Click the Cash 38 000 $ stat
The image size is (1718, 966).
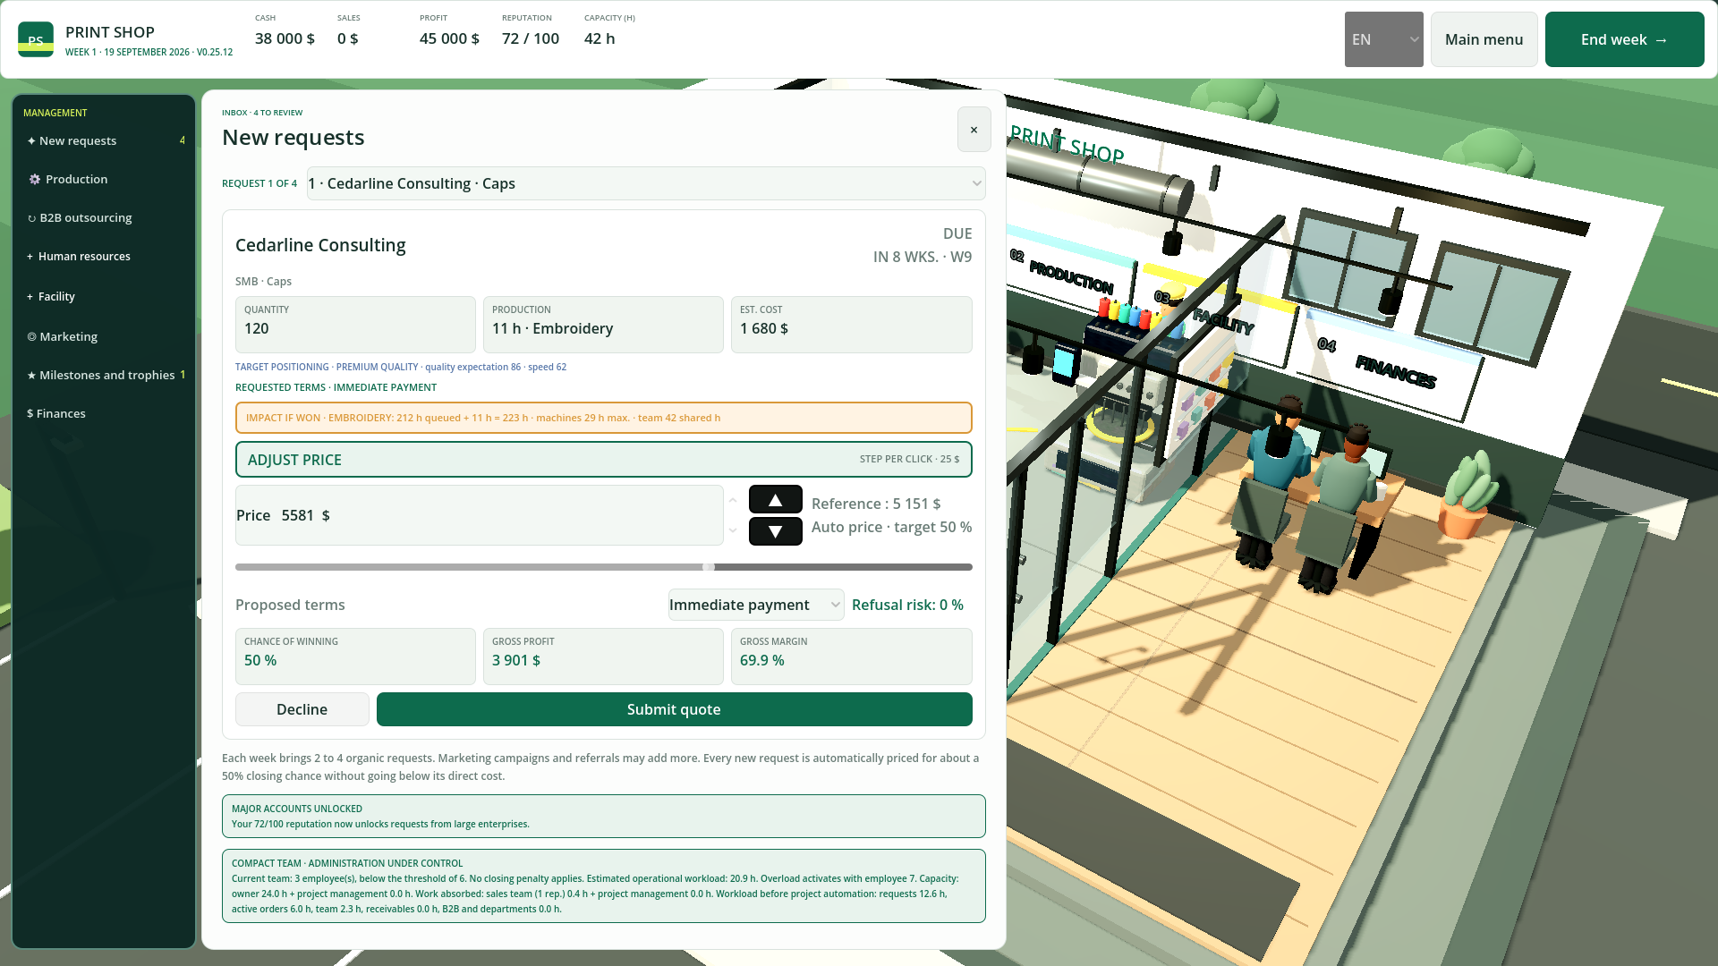click(x=285, y=31)
